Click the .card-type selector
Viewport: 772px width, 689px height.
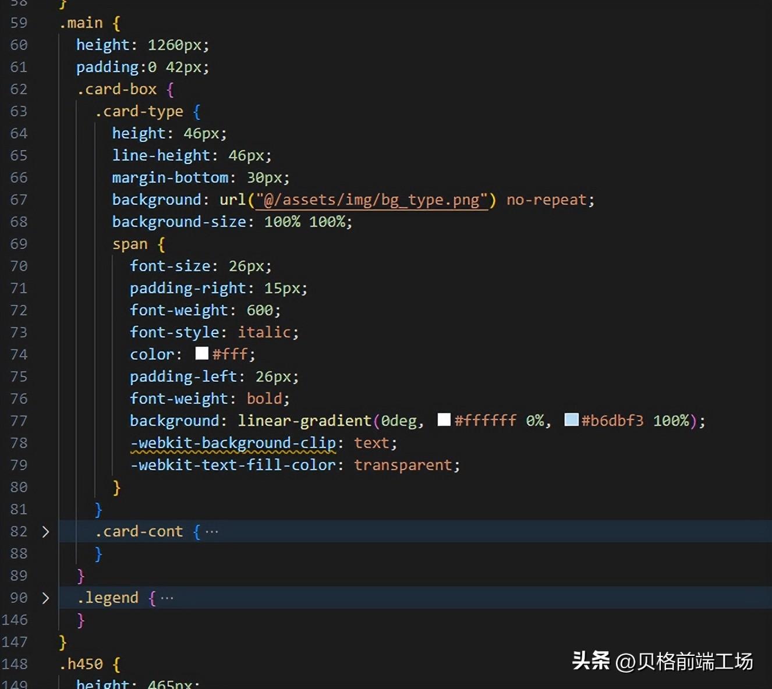139,111
